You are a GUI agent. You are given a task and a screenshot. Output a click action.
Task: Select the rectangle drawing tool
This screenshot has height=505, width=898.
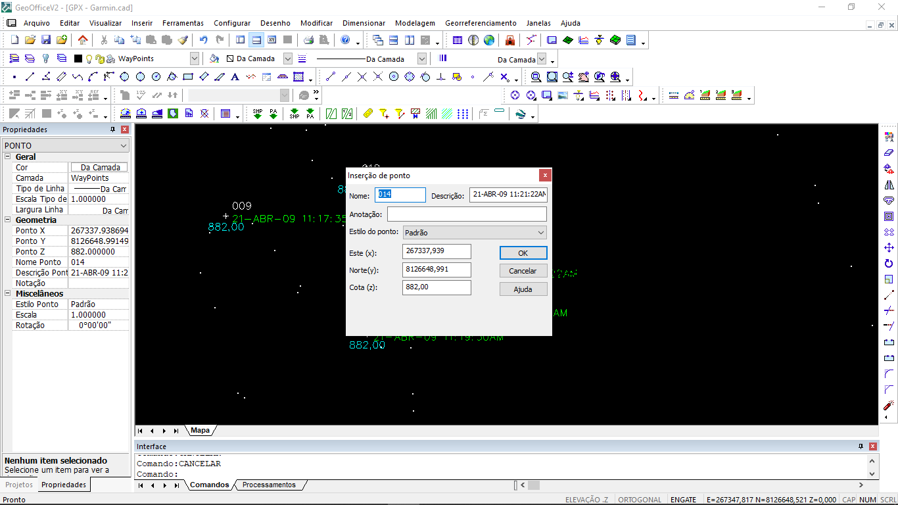point(188,77)
